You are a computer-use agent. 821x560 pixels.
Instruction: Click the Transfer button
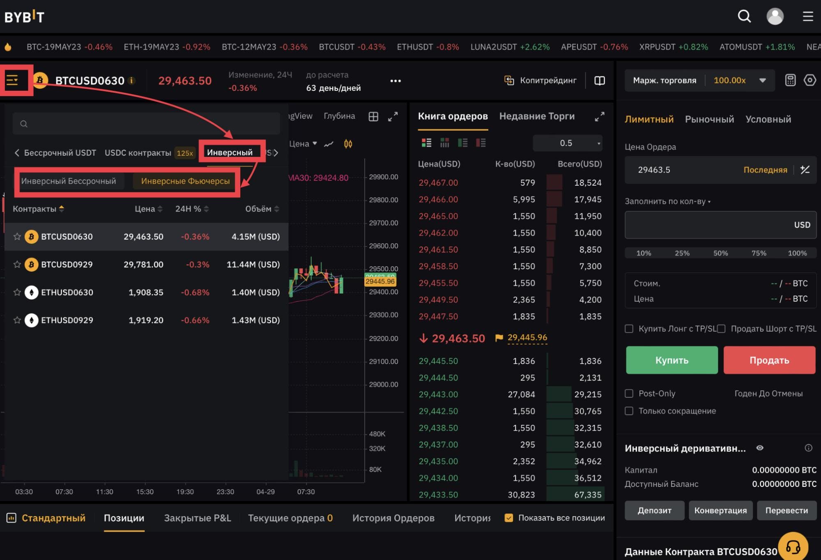(x=787, y=510)
